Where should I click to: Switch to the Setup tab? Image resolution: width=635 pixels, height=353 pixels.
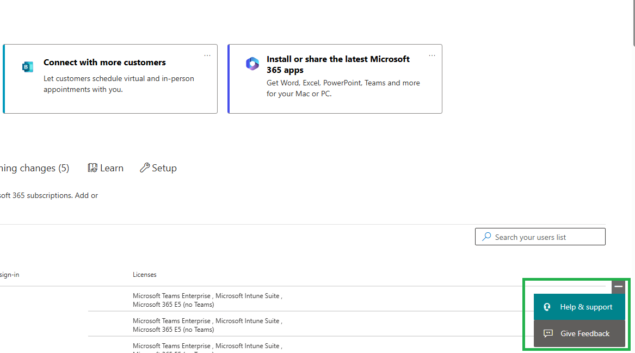[158, 168]
